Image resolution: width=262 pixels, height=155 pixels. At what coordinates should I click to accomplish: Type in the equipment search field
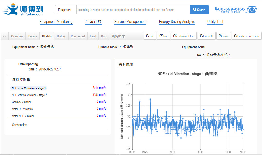tap(133, 10)
